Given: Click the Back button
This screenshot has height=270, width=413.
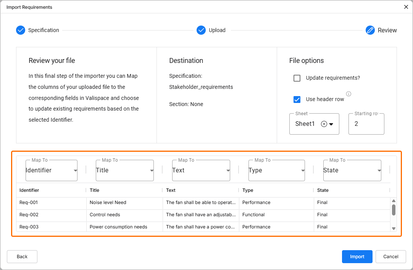Looking at the screenshot, I should coord(22,257).
